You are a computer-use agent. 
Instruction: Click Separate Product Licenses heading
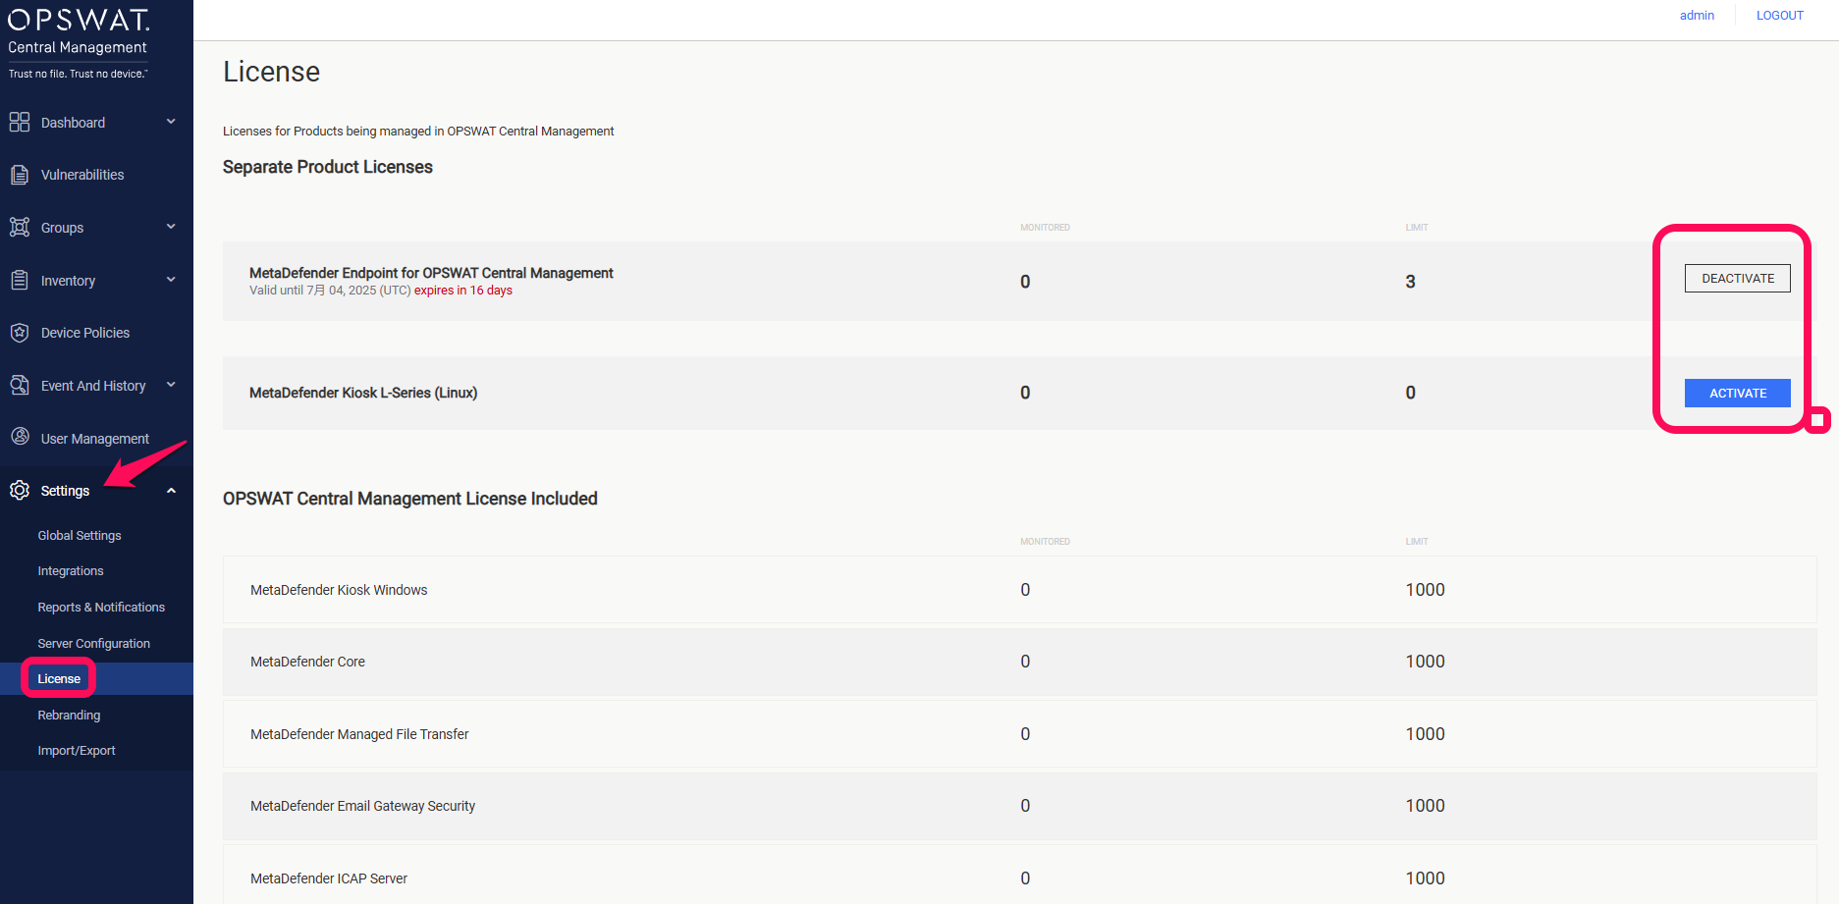[x=328, y=167]
